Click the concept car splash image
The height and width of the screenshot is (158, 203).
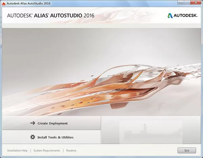(x=101, y=72)
